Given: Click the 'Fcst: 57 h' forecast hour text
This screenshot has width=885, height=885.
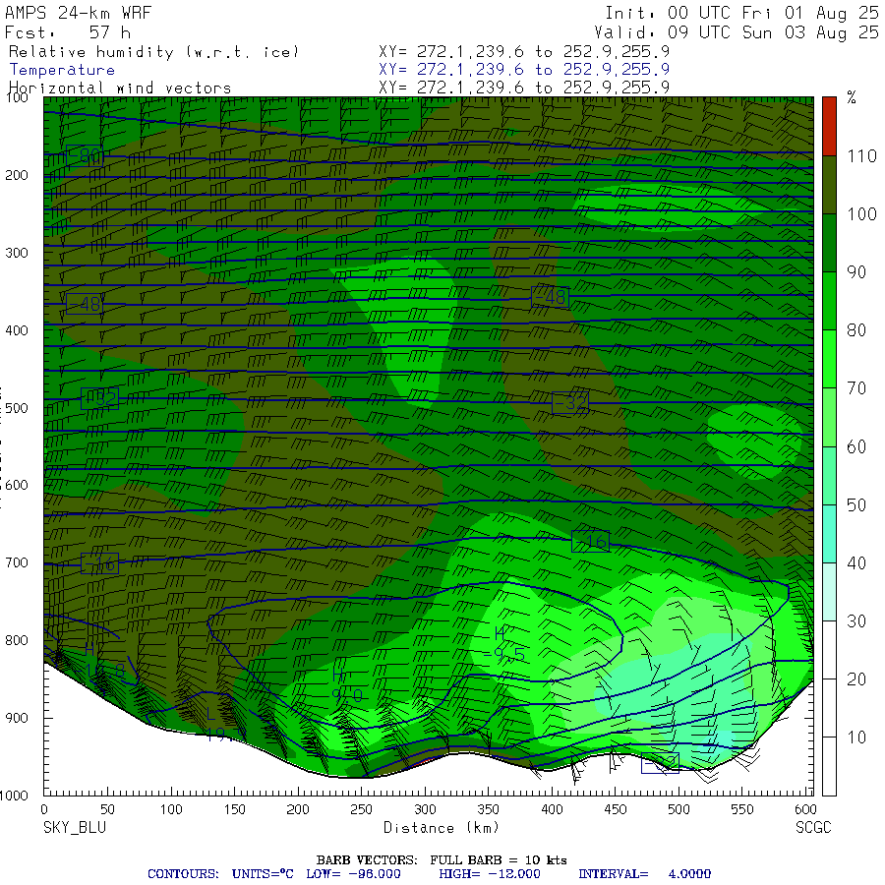Looking at the screenshot, I should click(x=68, y=31).
